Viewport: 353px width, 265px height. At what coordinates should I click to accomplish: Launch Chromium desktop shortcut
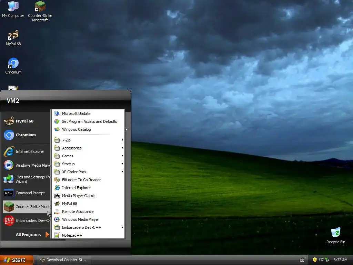pos(13,66)
